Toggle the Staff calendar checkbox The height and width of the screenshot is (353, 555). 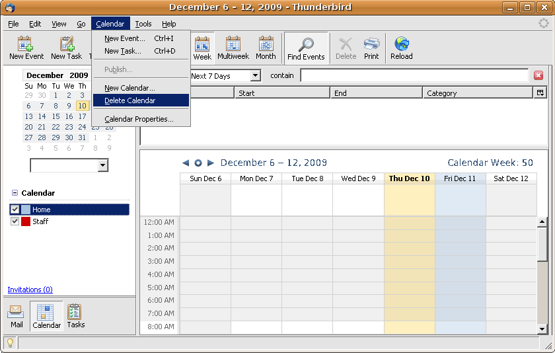coord(15,221)
